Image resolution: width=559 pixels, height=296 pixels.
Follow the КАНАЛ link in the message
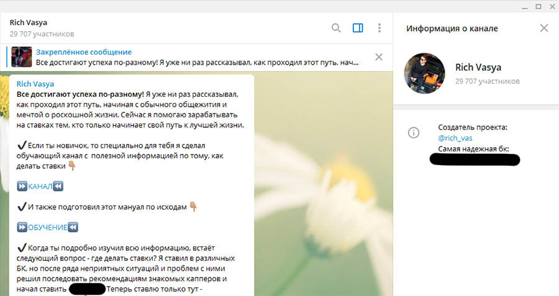click(x=40, y=186)
